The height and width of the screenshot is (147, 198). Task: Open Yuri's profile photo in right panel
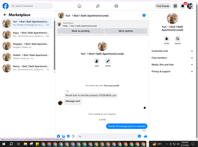pyautogui.click(x=172, y=18)
